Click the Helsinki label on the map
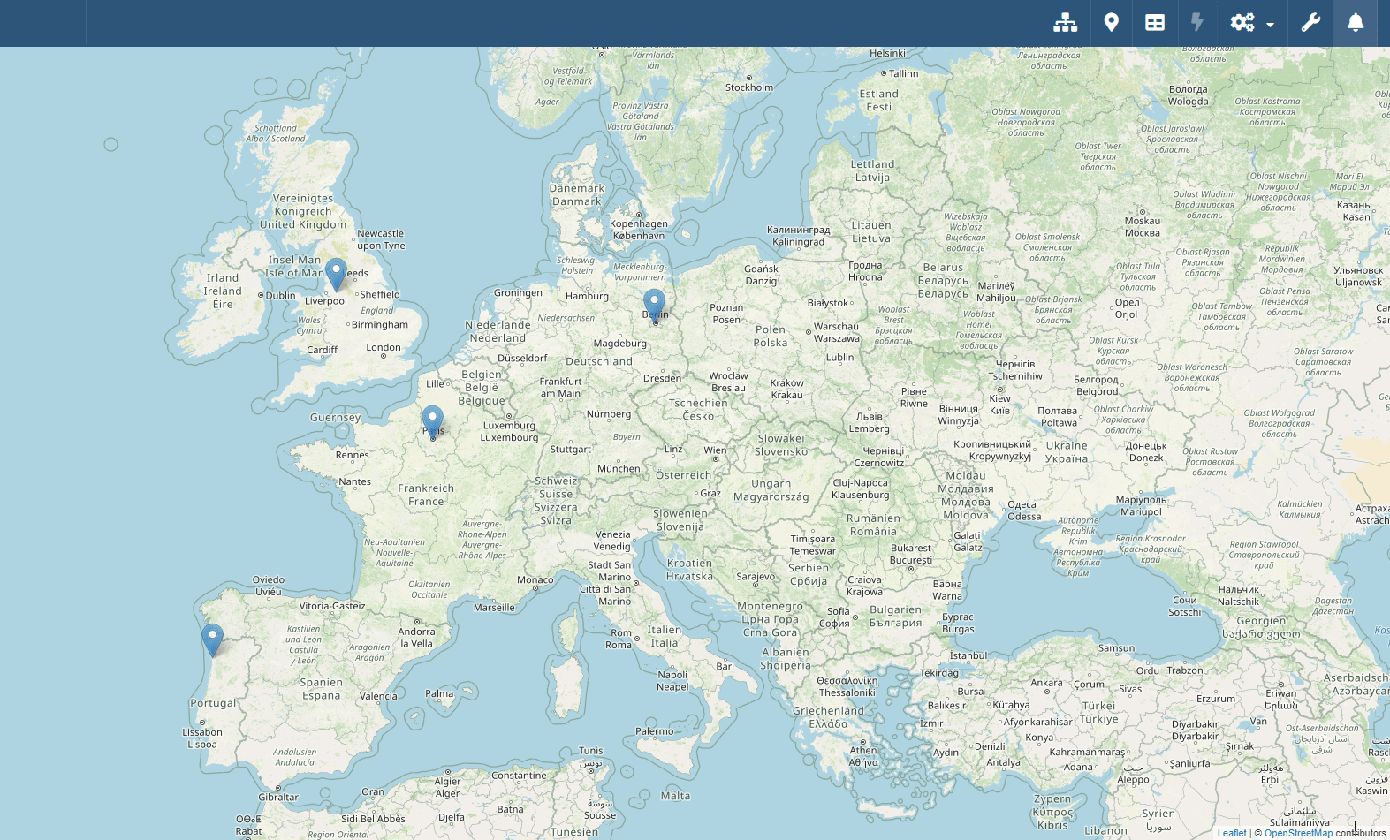Image resolution: width=1390 pixels, height=840 pixels. (887, 53)
